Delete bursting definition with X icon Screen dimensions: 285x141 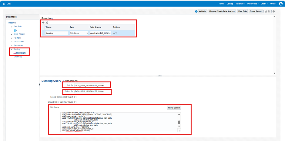tap(47, 23)
